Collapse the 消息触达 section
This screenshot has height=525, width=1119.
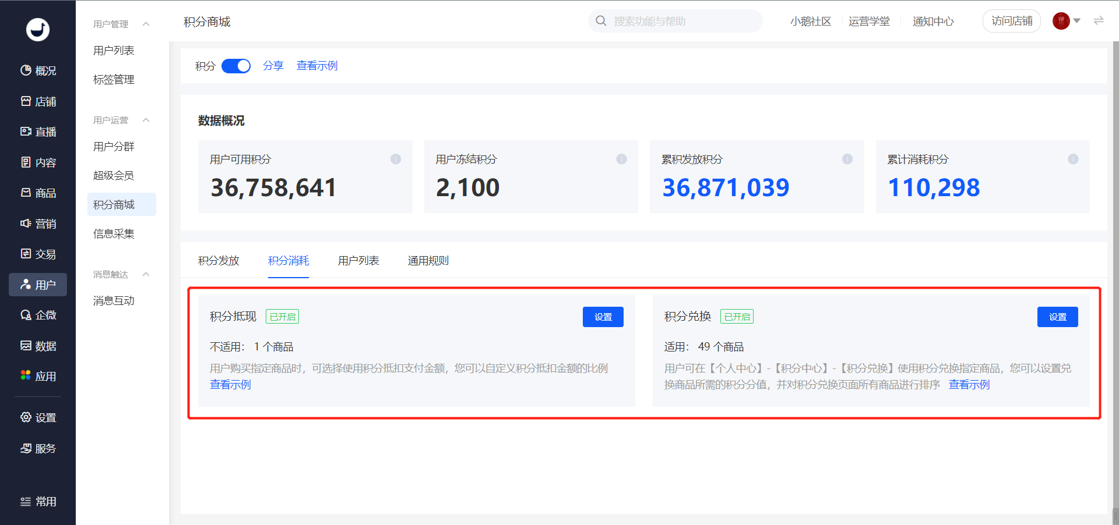(x=146, y=274)
